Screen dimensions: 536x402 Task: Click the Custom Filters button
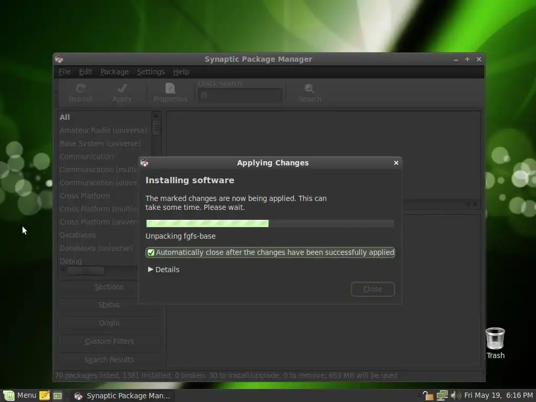pos(109,341)
